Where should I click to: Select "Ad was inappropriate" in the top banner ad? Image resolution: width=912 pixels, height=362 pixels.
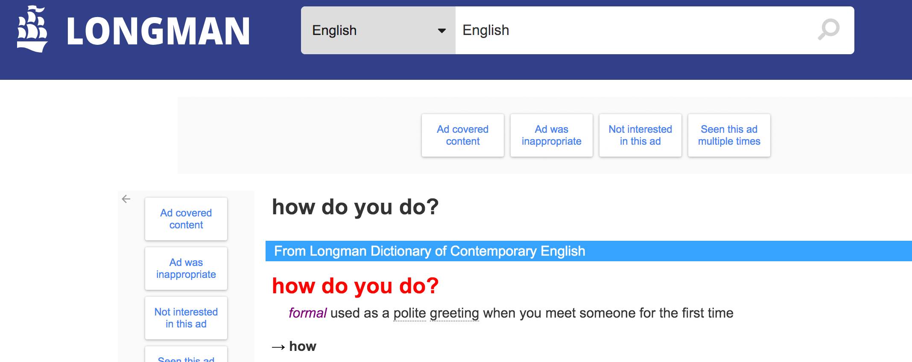point(551,135)
